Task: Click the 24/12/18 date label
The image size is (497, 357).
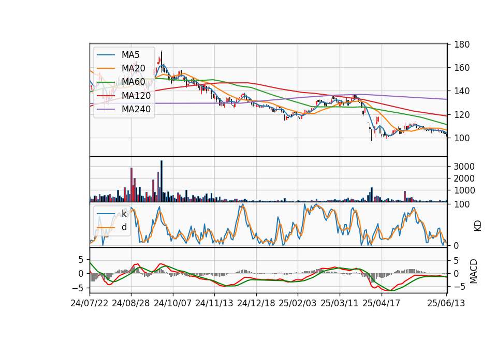Action: point(256,303)
